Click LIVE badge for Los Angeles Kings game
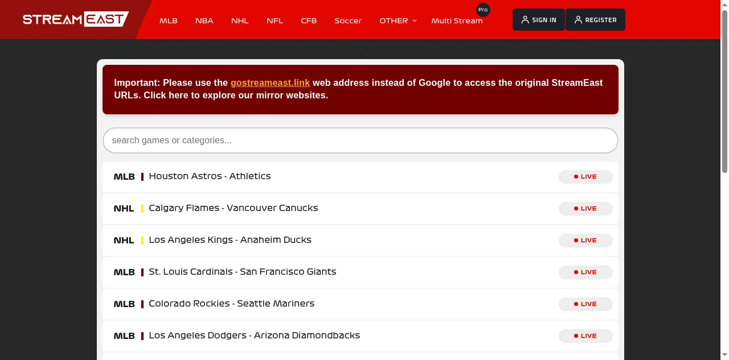729x360 pixels. tap(585, 241)
